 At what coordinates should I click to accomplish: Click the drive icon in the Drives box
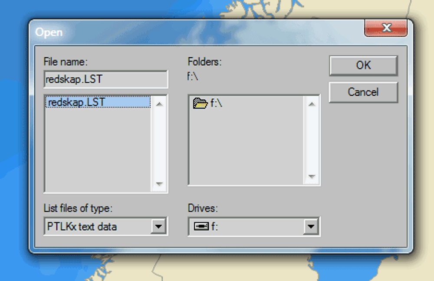pos(201,226)
